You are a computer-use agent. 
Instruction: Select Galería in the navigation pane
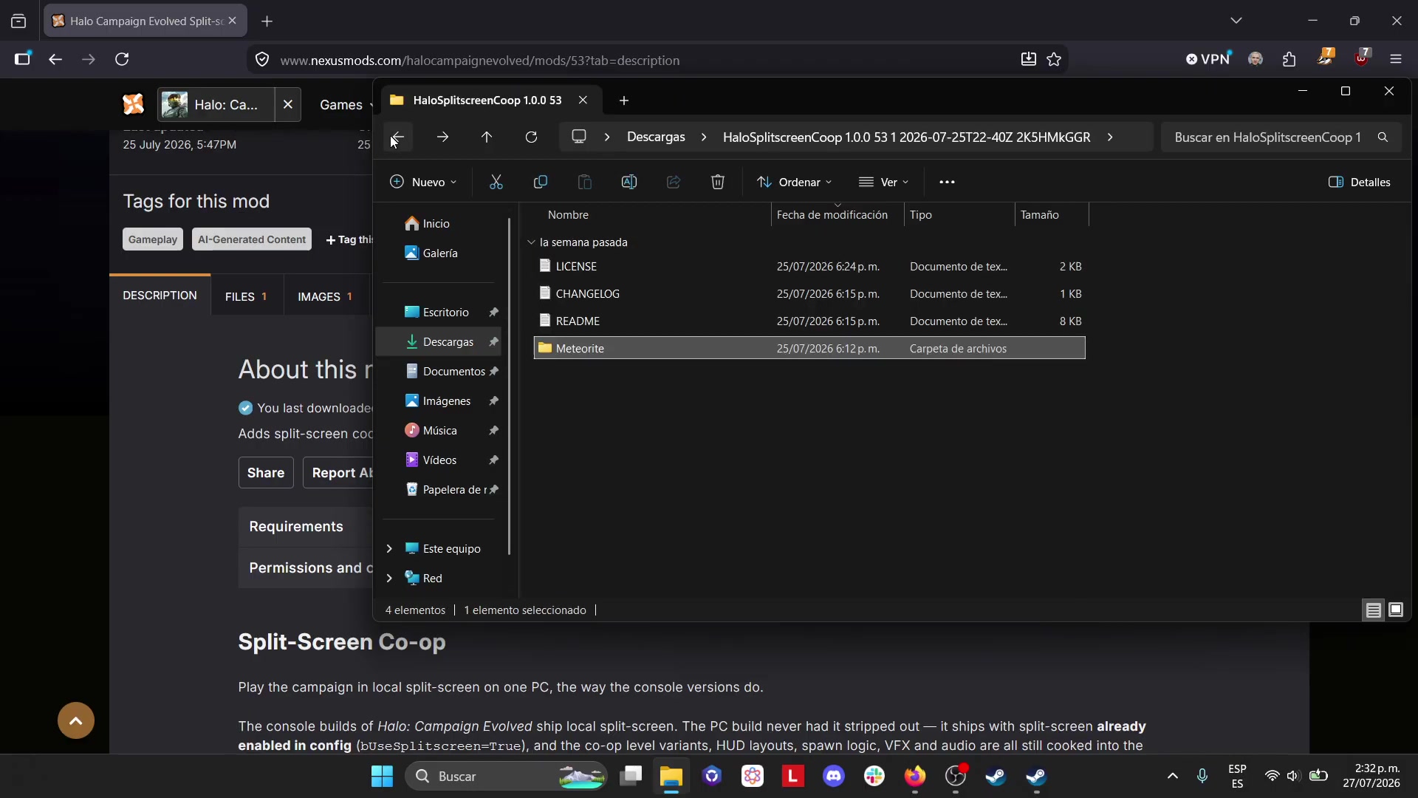440,253
